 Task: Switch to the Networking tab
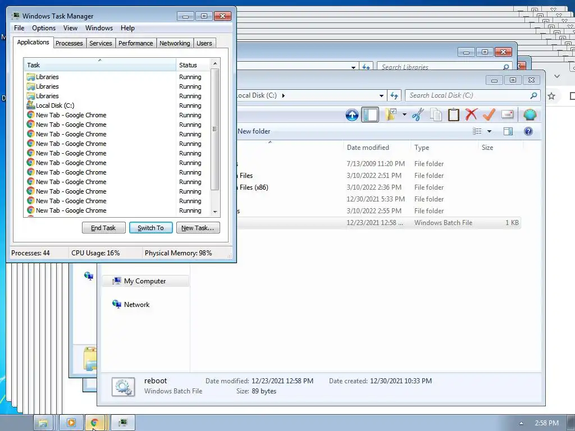(x=175, y=43)
